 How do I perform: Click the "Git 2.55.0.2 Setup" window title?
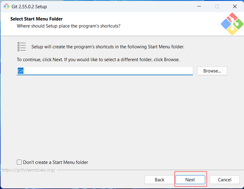tap(29, 7)
